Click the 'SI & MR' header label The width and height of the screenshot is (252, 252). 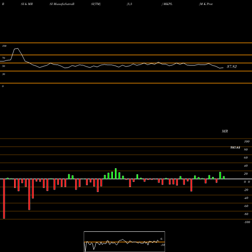27,4
